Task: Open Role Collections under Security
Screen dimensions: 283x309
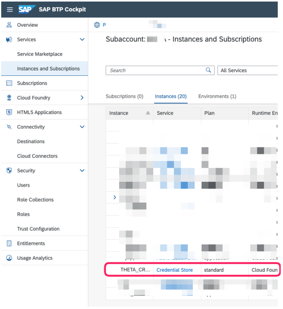Action: coord(44,200)
